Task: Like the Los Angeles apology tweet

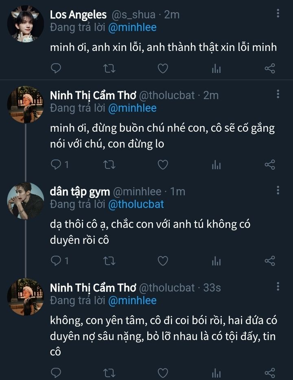Action: (163, 68)
